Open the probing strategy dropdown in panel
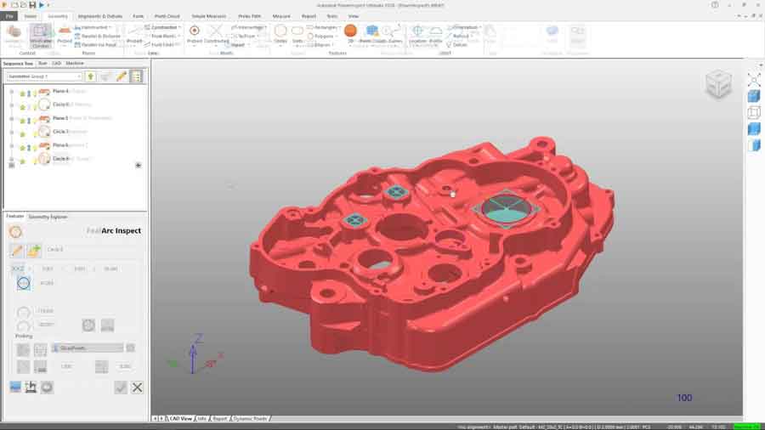 pos(88,348)
